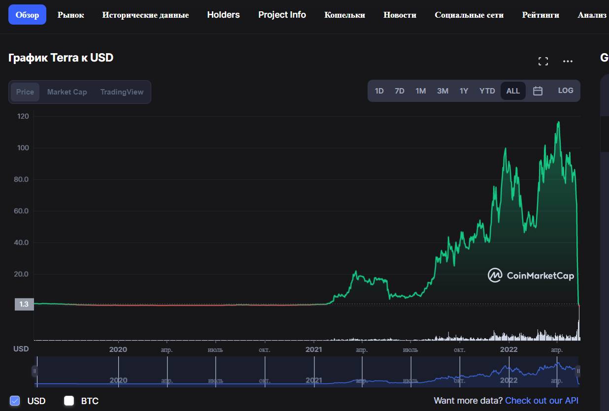Uncheck the USD checkbox
The image size is (609, 411).
tap(15, 401)
